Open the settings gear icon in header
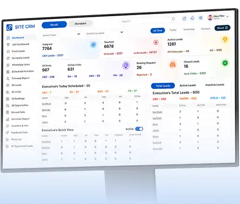This screenshot has width=240, height=204. coord(201,18)
